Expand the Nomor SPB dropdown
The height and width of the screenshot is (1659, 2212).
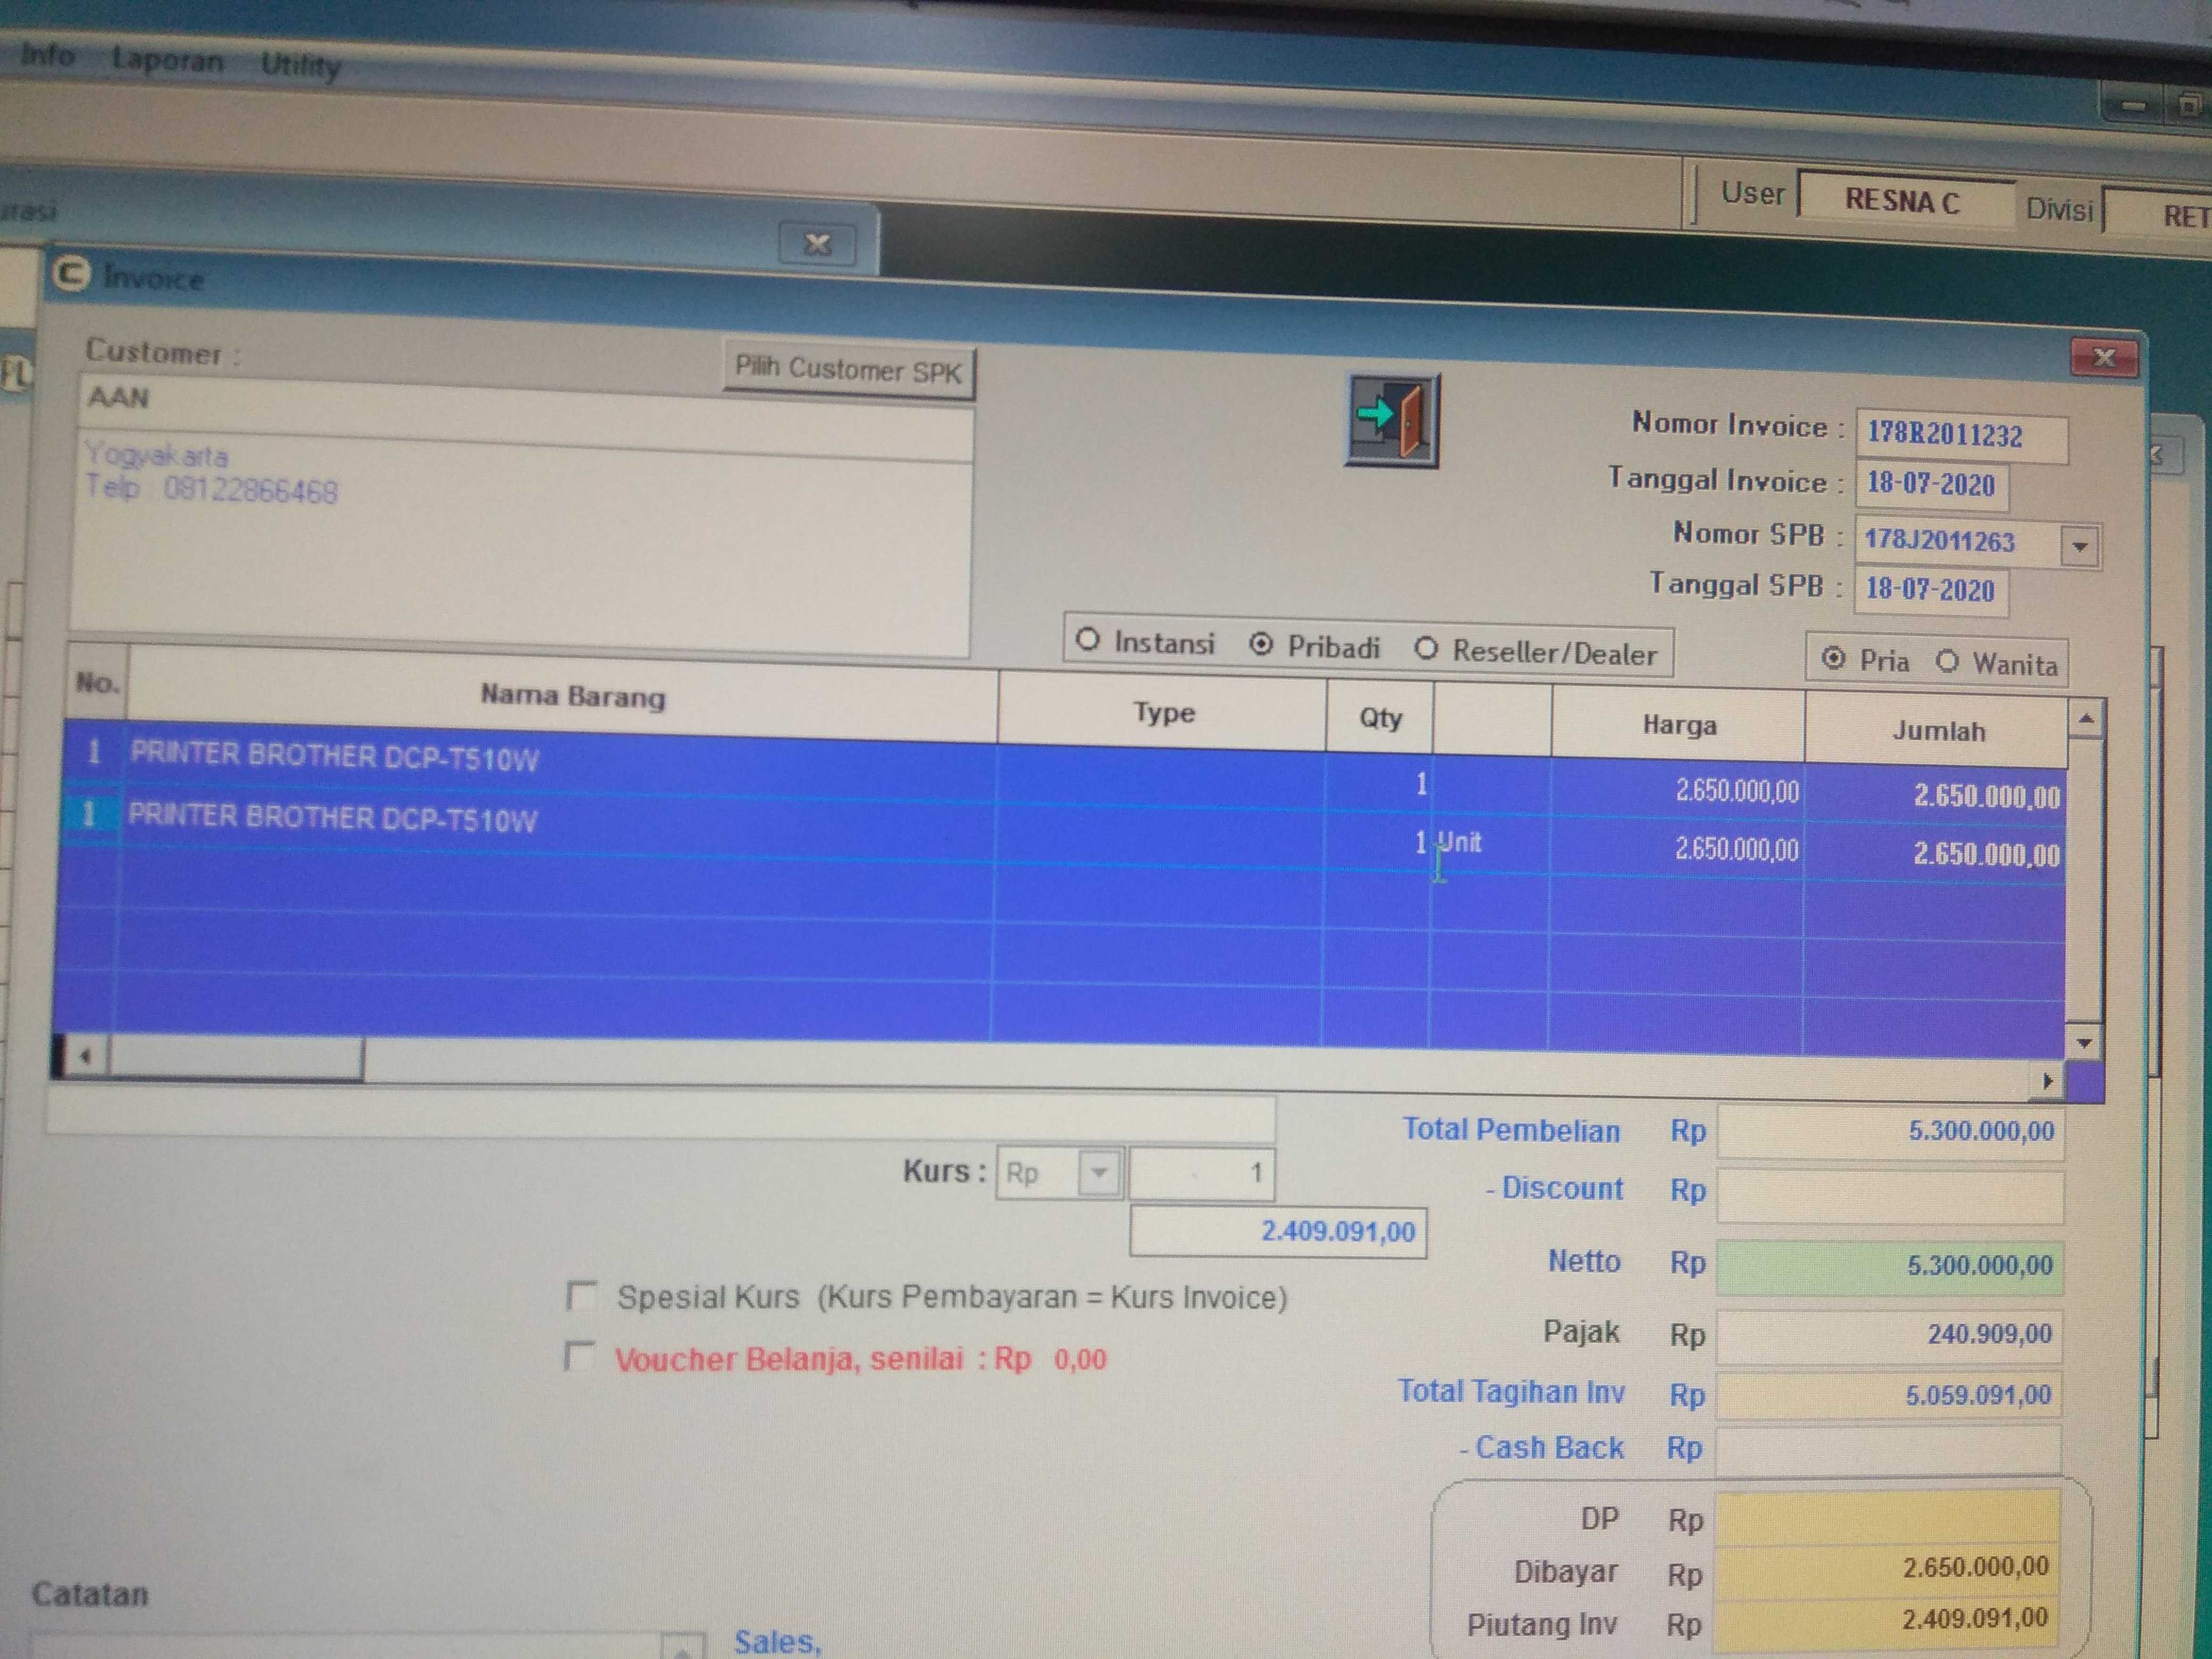(x=2079, y=547)
